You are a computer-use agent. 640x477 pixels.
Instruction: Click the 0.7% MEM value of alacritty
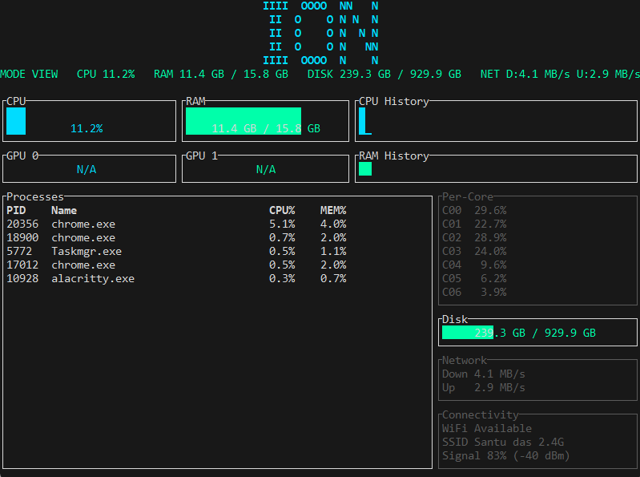coord(333,278)
